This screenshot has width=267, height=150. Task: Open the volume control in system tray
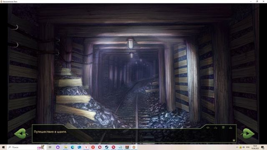point(244,147)
